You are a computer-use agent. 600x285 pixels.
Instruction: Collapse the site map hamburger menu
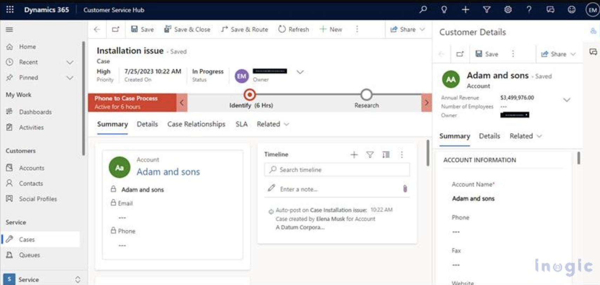coord(9,30)
